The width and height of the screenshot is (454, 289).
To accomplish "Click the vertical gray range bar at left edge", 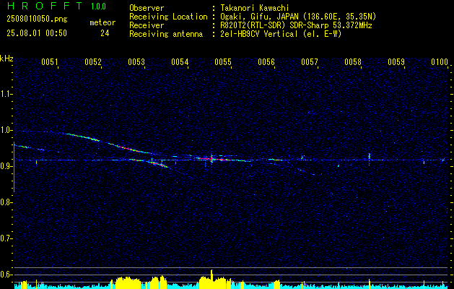I will pyautogui.click(x=14, y=167).
